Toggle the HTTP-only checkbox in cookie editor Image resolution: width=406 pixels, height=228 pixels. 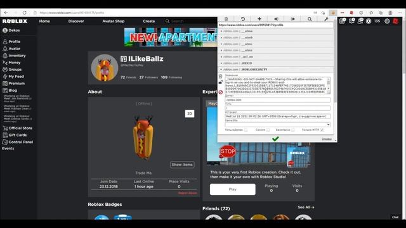click(x=322, y=130)
